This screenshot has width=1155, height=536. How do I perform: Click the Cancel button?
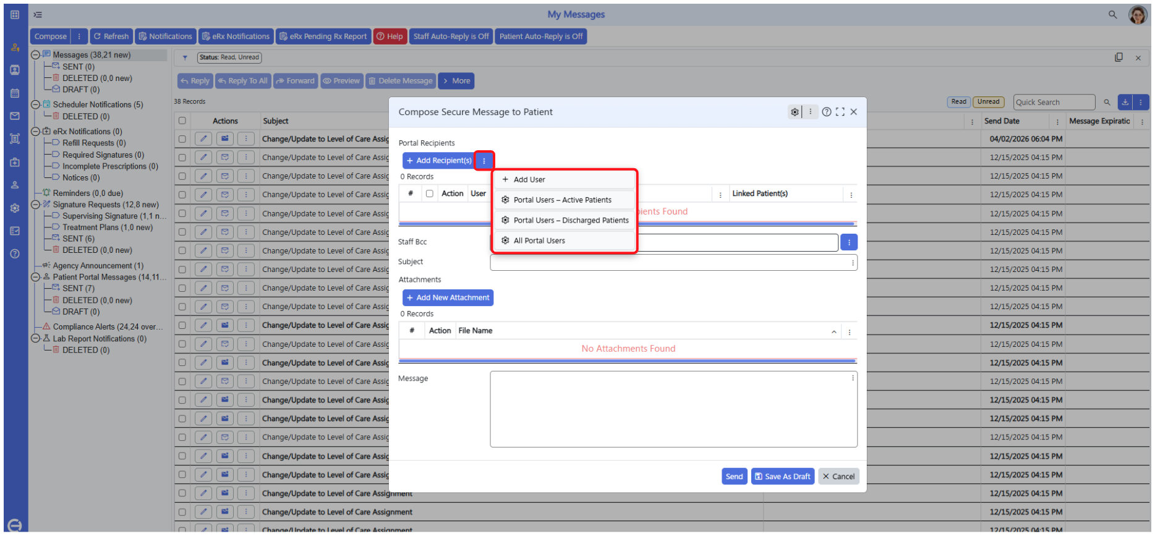(838, 477)
